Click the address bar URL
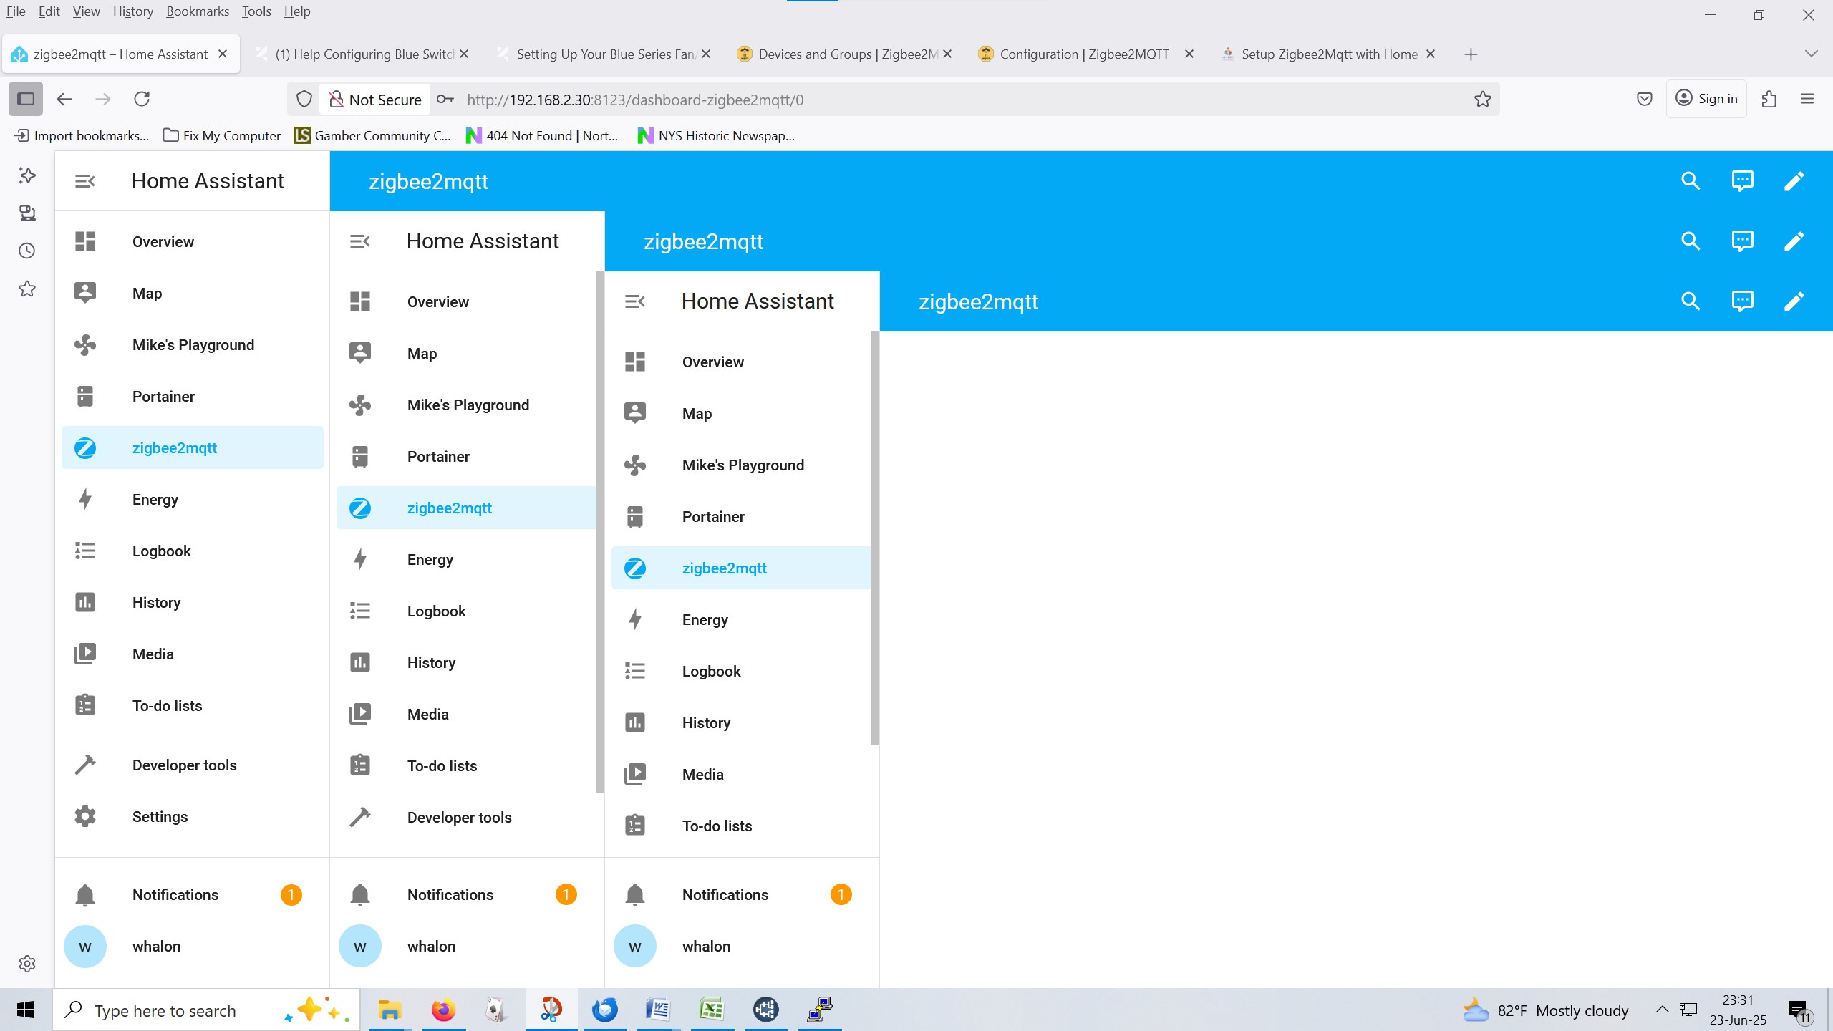This screenshot has height=1031, width=1833. click(x=634, y=100)
